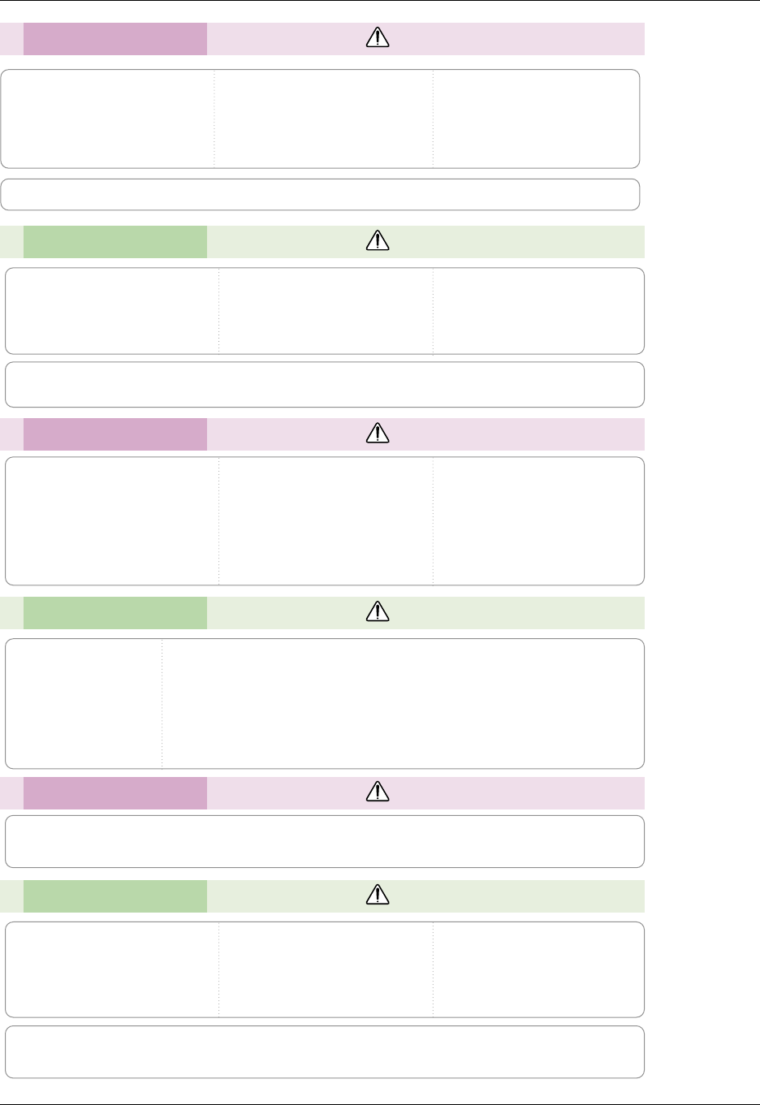Click right column under middle pink header
Viewport: 760px width, 1105px height.
(538, 520)
